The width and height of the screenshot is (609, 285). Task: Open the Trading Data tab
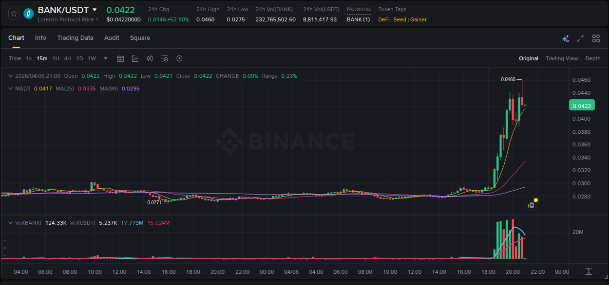pyautogui.click(x=75, y=38)
